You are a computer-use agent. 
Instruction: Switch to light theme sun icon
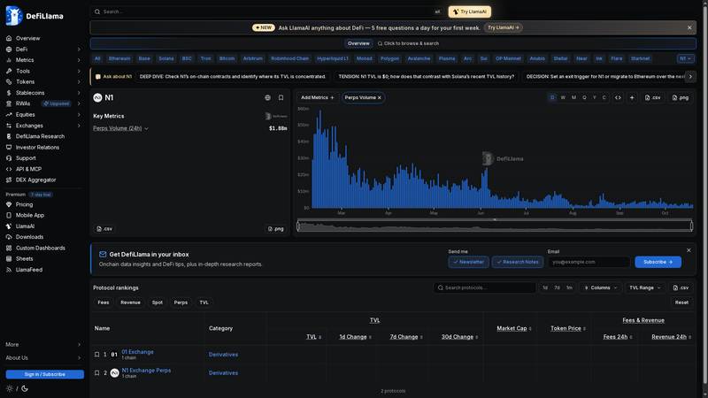tap(9, 388)
